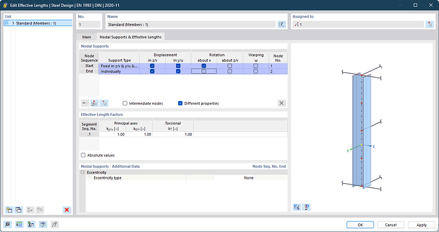Click the insert row icon under Nodal Supports

click(85, 103)
